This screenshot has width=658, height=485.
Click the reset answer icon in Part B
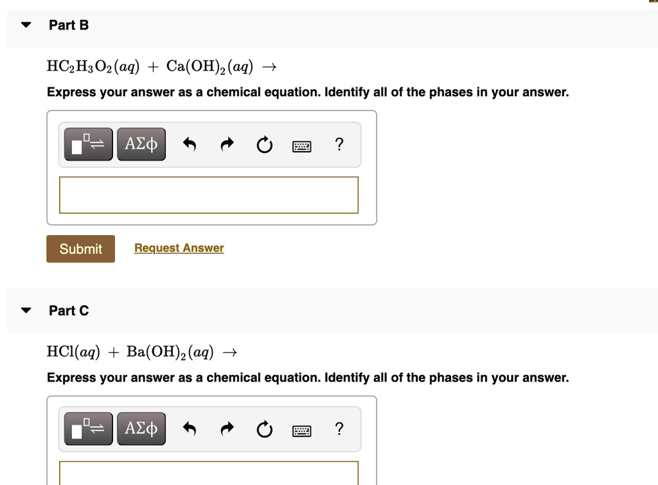point(264,145)
